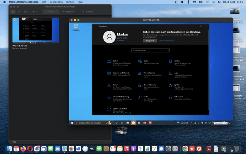The height and width of the screenshot is (154, 246).
Task: Open Cortana circle icon on Windows taskbar
Action: 117,123
